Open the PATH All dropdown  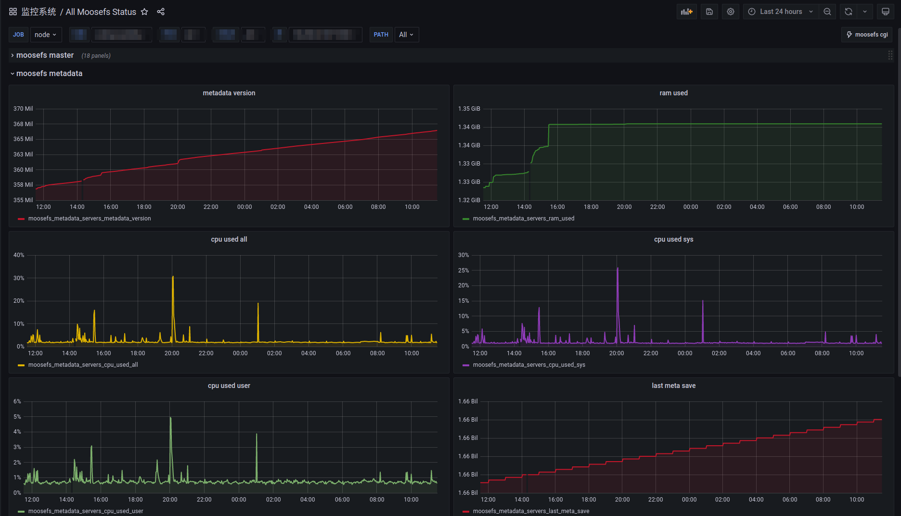click(406, 35)
